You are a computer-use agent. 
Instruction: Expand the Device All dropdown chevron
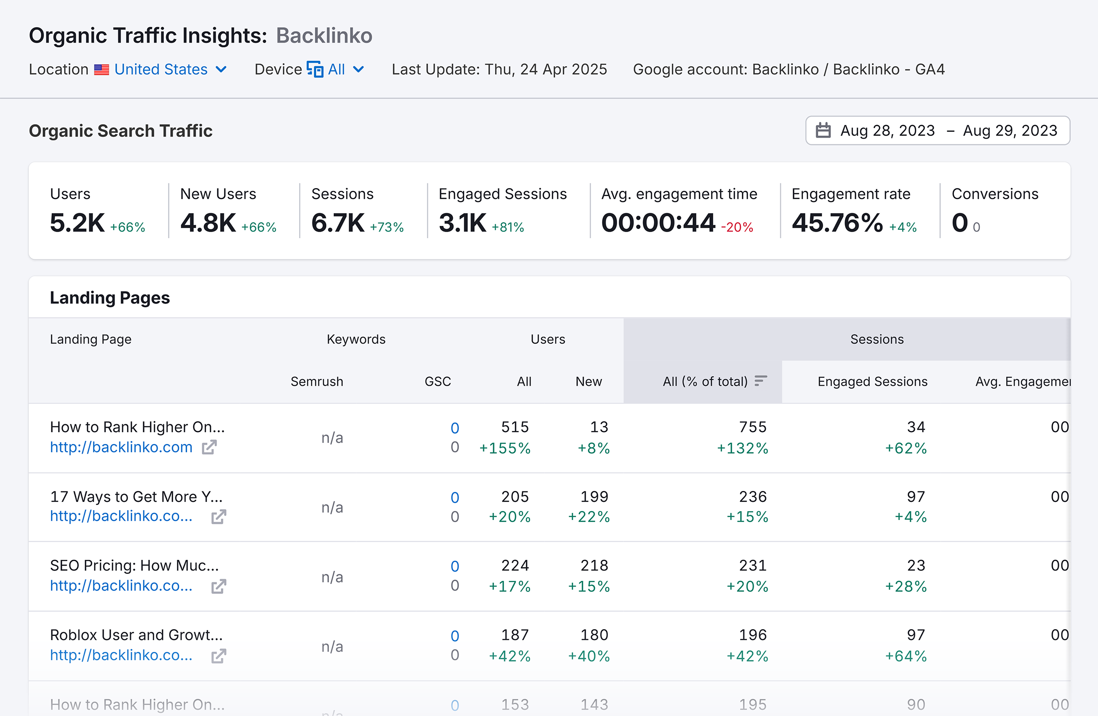point(358,70)
